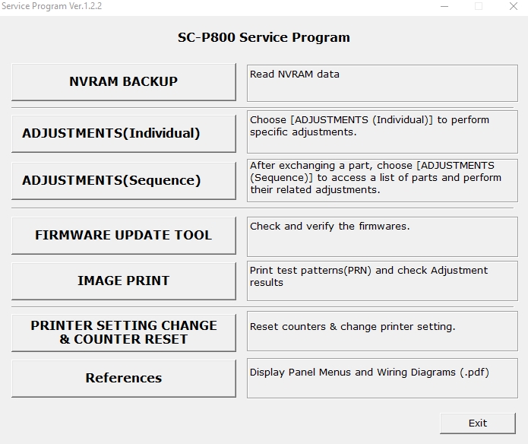Click the 'Reset counters & change printer setting' box
The width and height of the screenshot is (528, 444).
coord(382,331)
